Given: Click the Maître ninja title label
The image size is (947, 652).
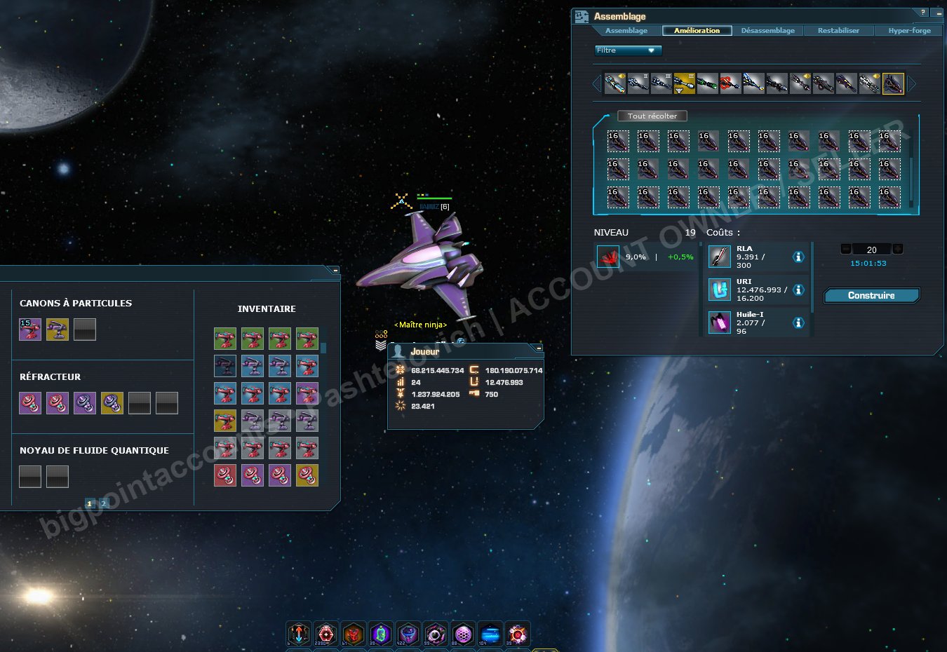Looking at the screenshot, I should [421, 325].
